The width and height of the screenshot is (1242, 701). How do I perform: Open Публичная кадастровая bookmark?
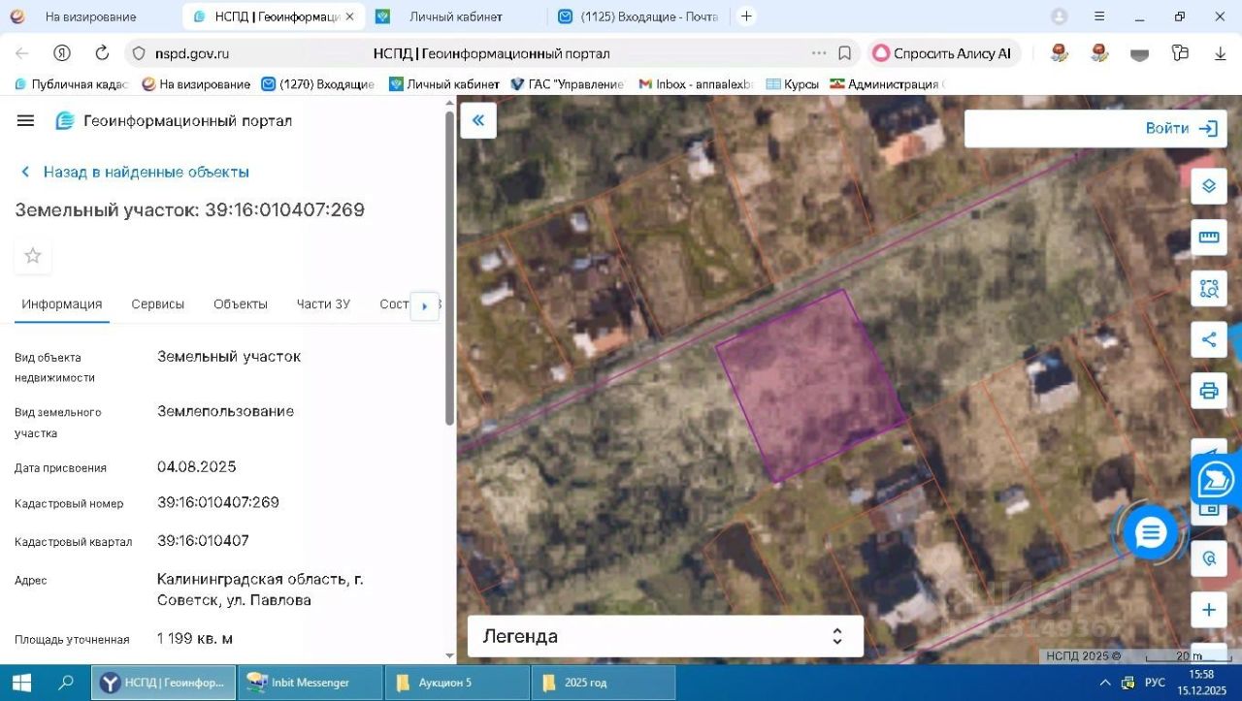(71, 84)
